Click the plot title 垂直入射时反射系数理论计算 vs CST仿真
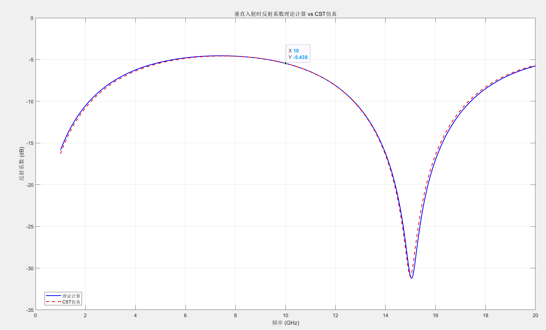The height and width of the screenshot is (330, 546). (285, 14)
